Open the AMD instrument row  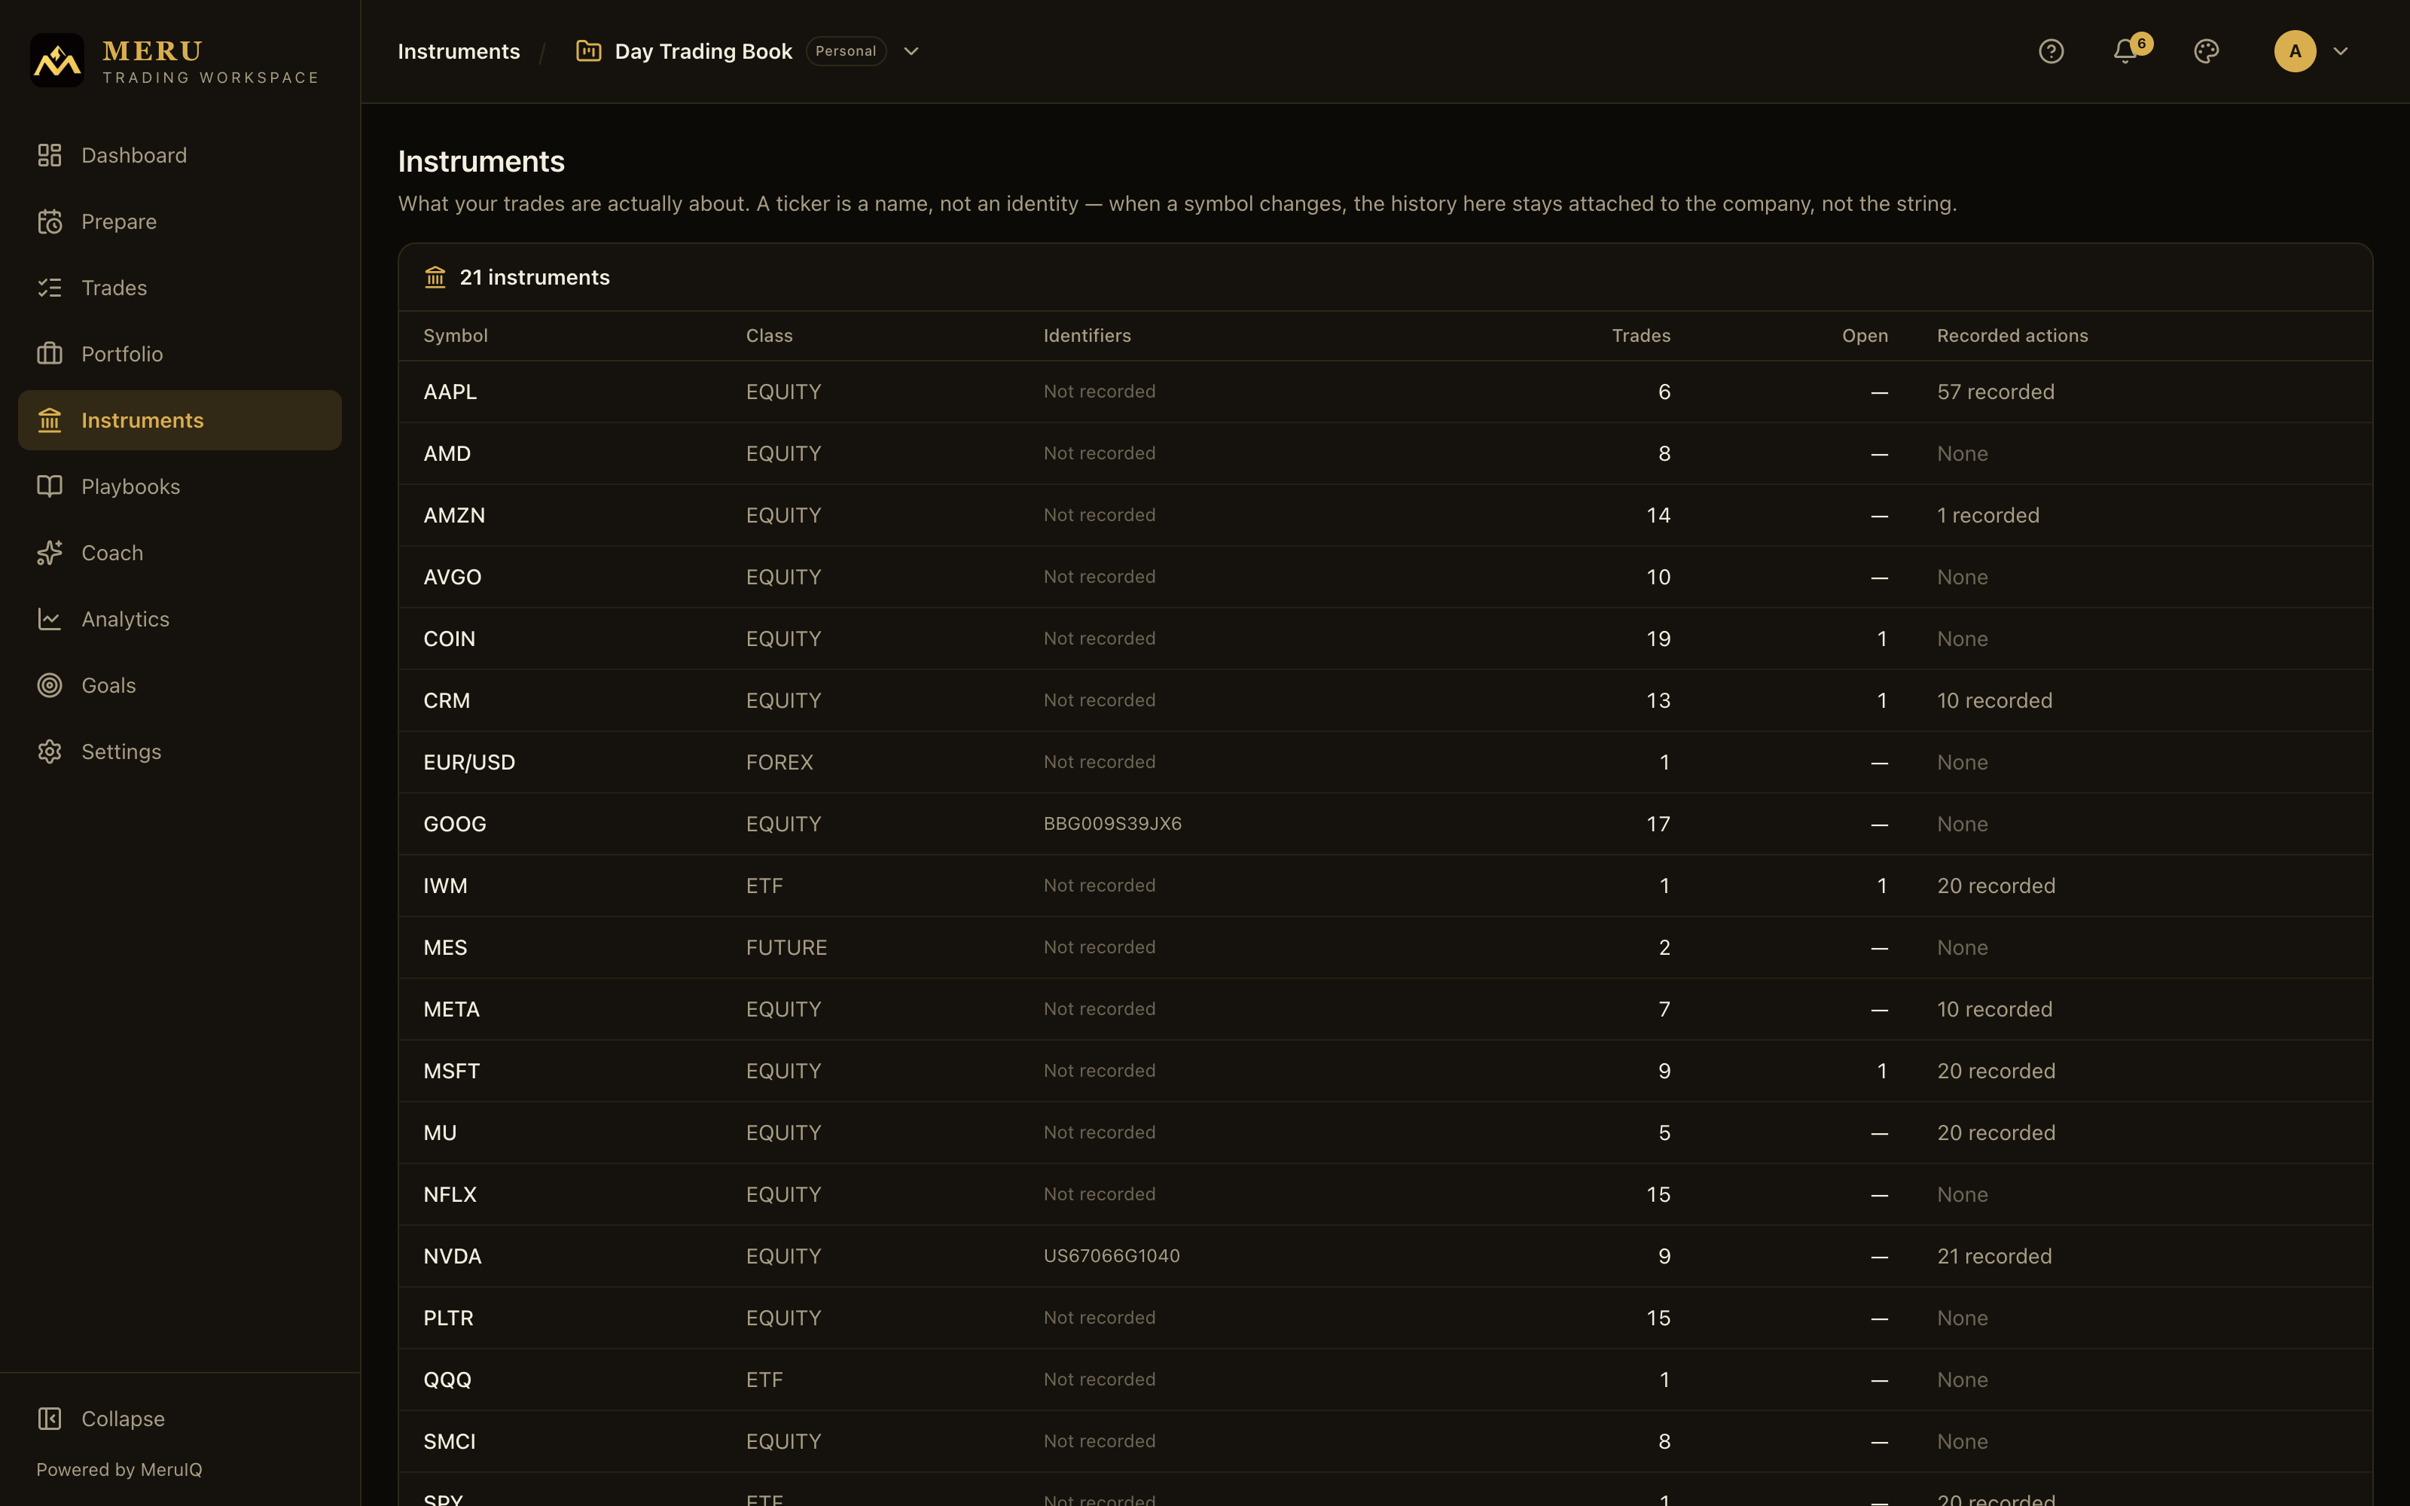click(1385, 453)
